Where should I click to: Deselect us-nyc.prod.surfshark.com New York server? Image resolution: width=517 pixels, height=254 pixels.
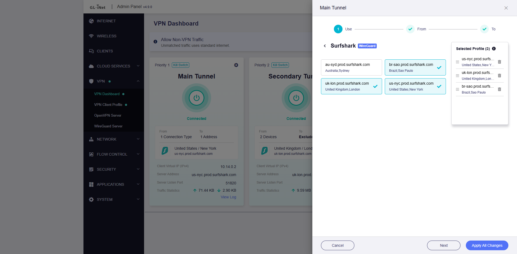point(415,86)
